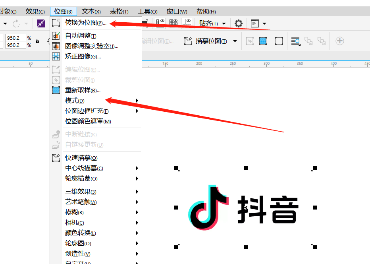
Task: Click the purple arrows icon in the toolbar
Action: coord(41,23)
